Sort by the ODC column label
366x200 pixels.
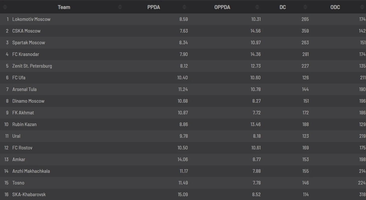pyautogui.click(x=335, y=7)
